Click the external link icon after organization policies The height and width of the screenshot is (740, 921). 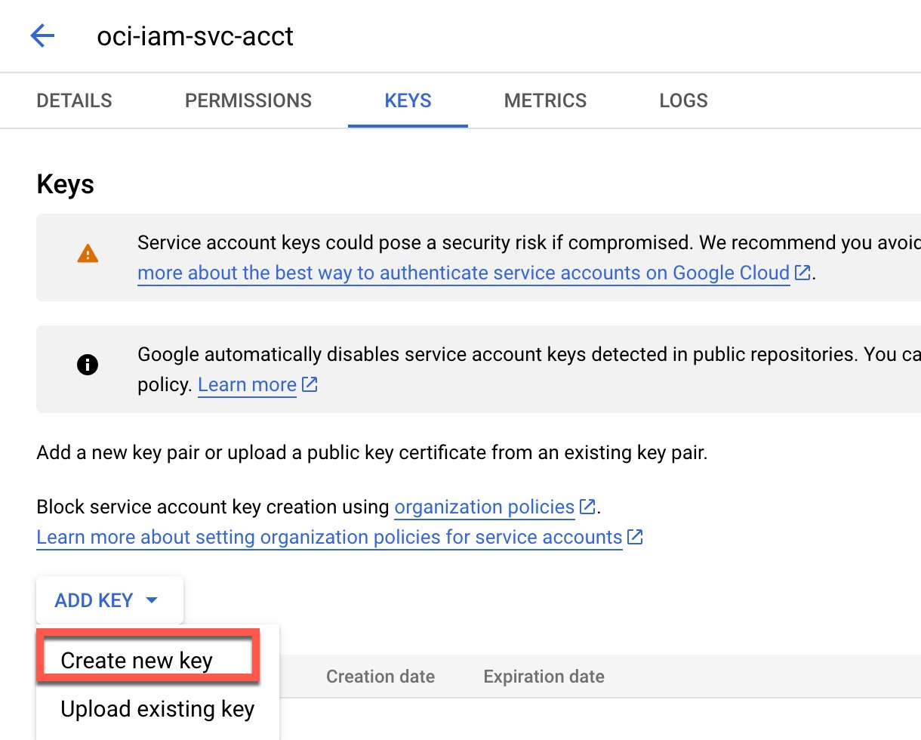[587, 507]
